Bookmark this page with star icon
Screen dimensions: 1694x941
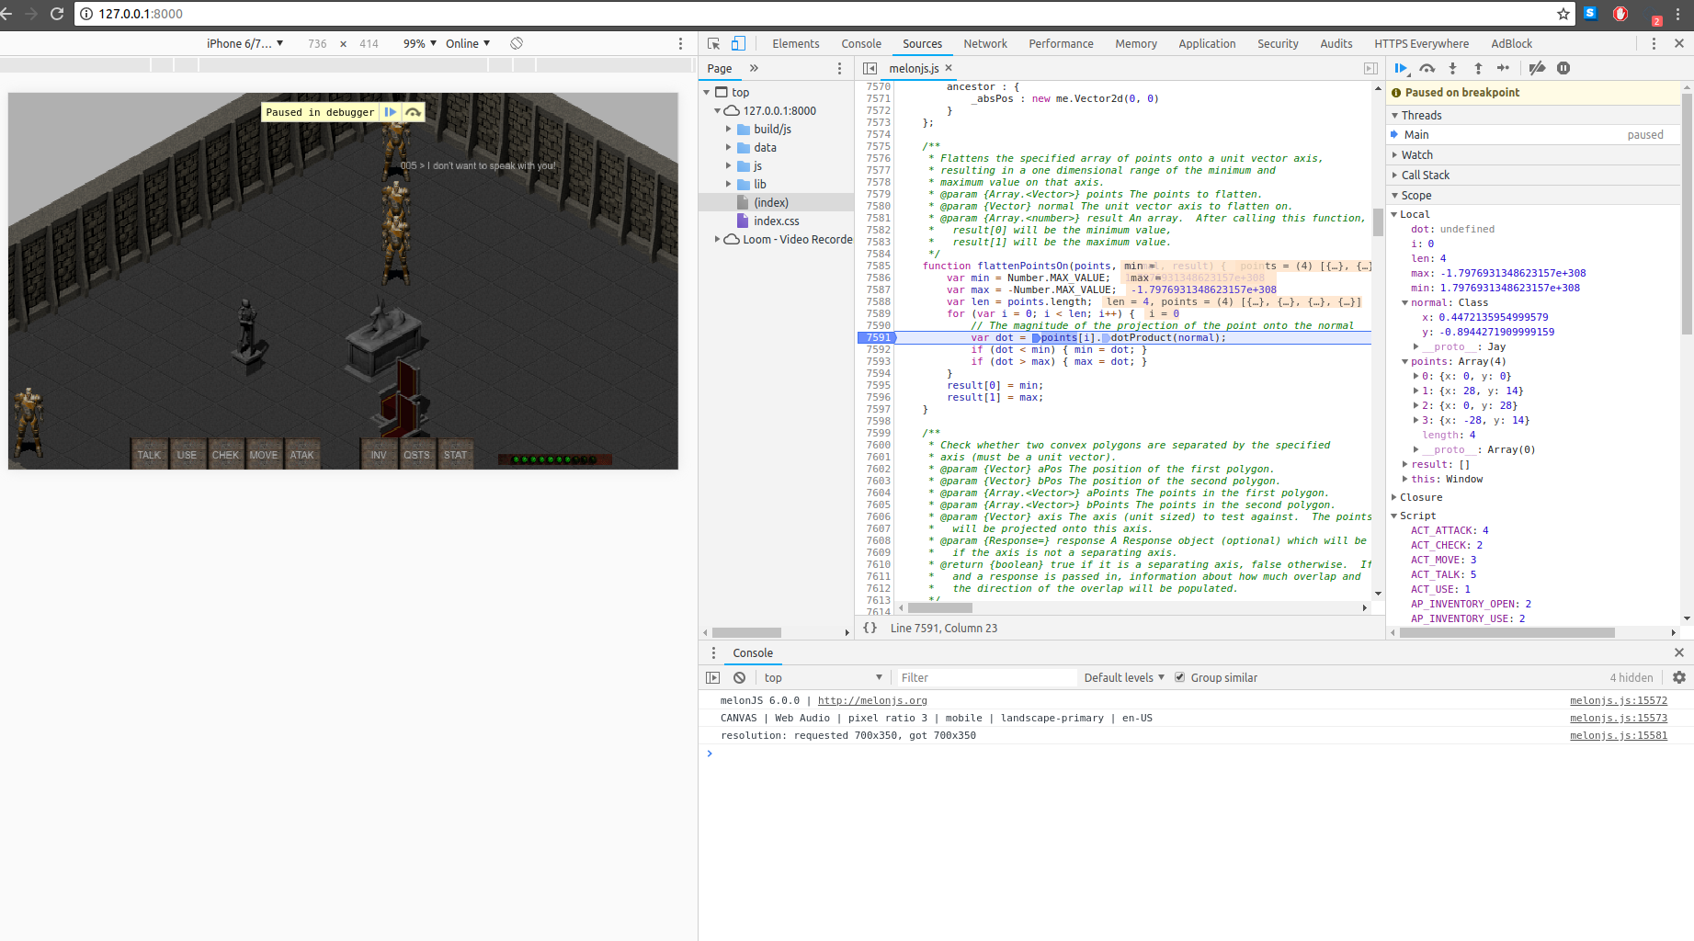point(1563,14)
